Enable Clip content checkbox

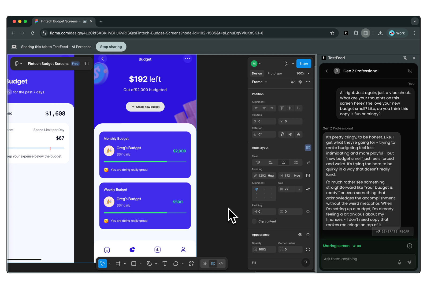tap(254, 222)
